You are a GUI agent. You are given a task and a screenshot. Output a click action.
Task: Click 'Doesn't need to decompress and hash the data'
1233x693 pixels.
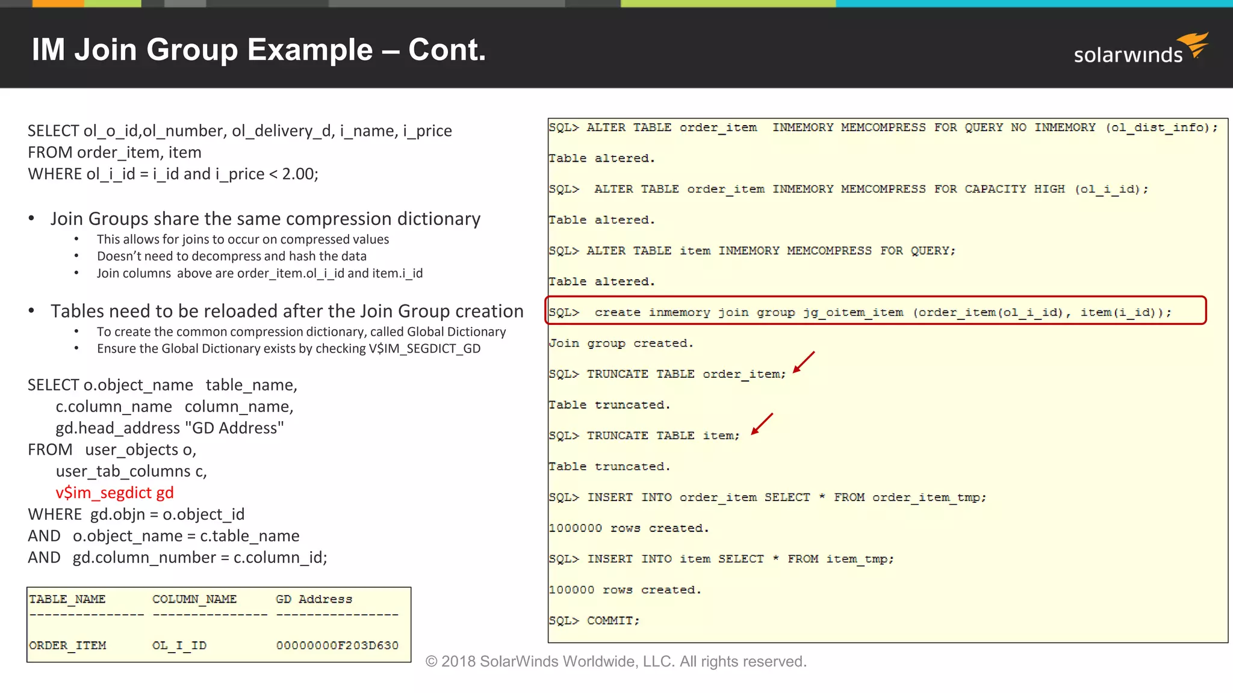(232, 256)
